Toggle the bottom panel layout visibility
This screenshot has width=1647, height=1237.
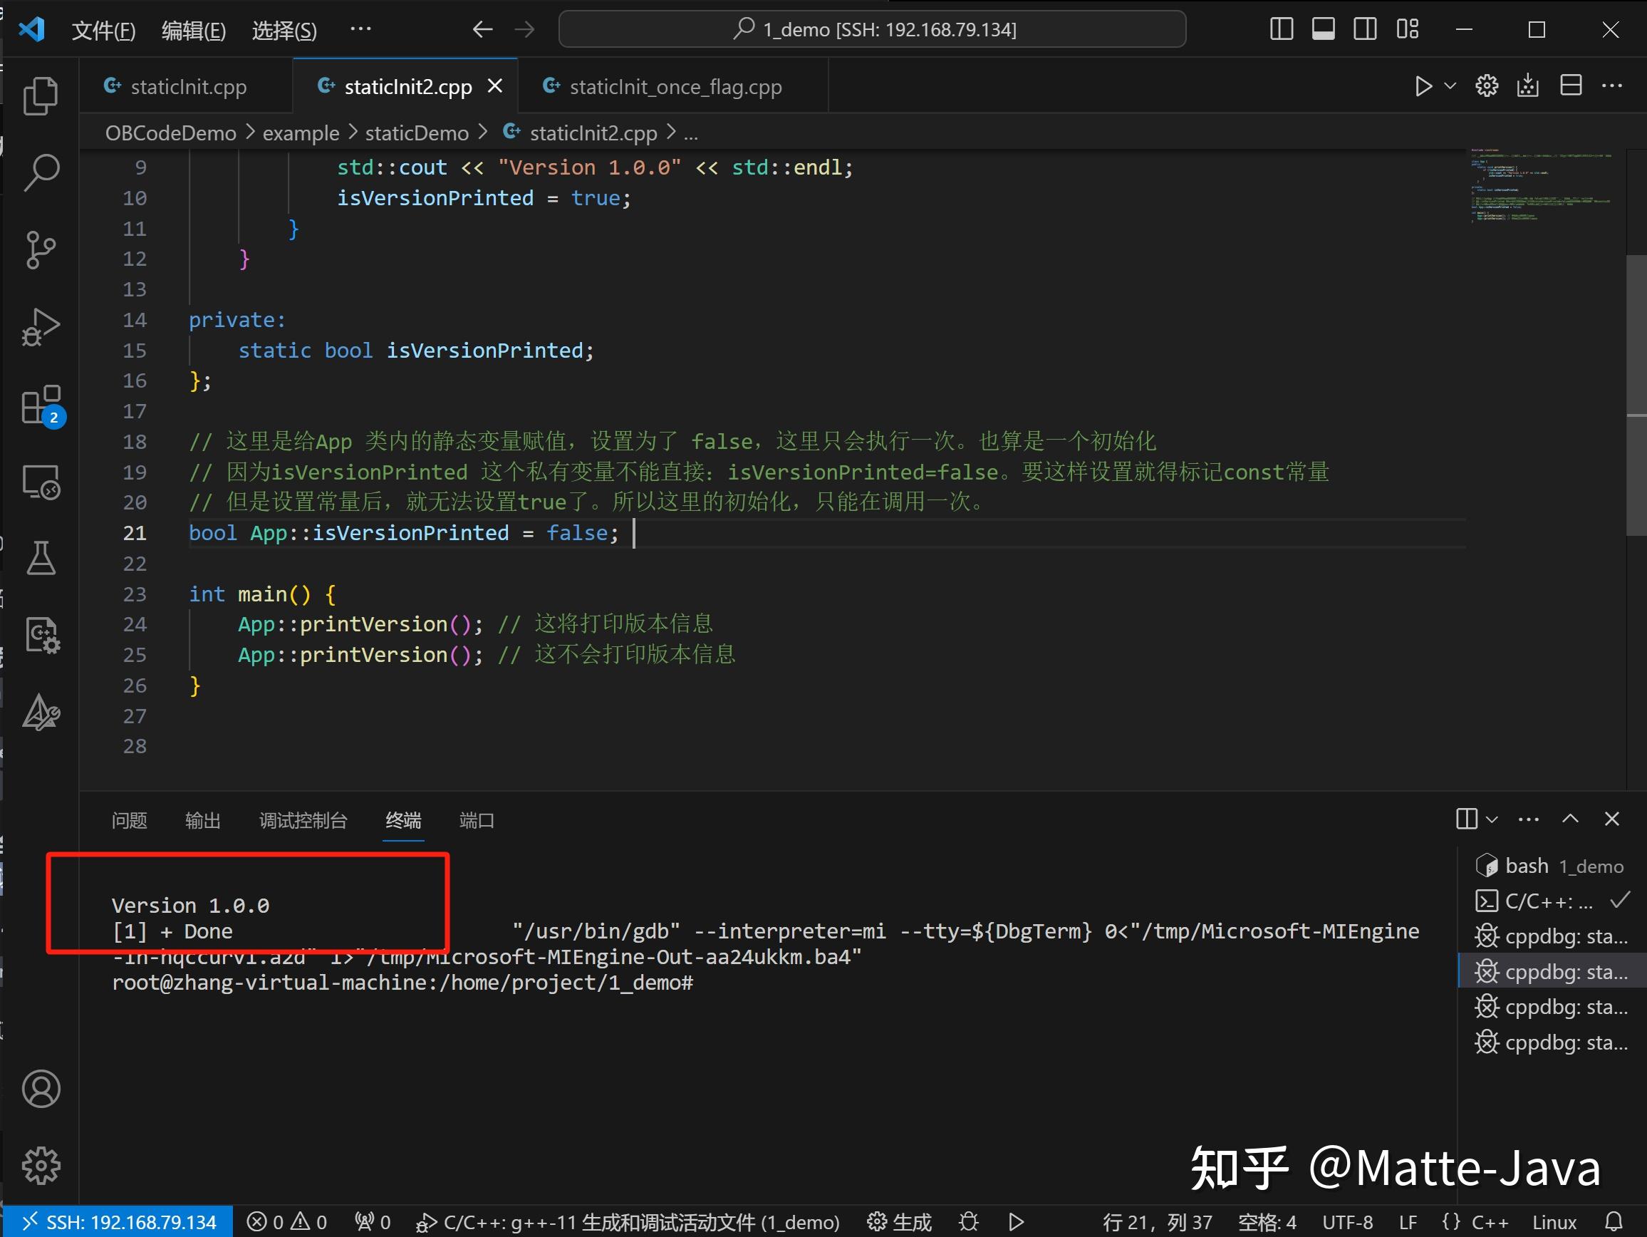(x=1323, y=29)
